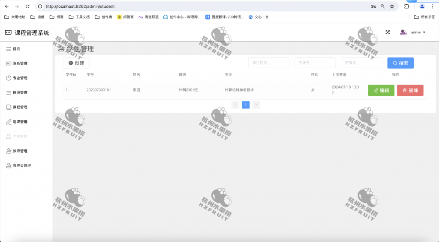Click the red 删除 button for 李四
Image resolution: width=439 pixels, height=242 pixels.
(410, 91)
